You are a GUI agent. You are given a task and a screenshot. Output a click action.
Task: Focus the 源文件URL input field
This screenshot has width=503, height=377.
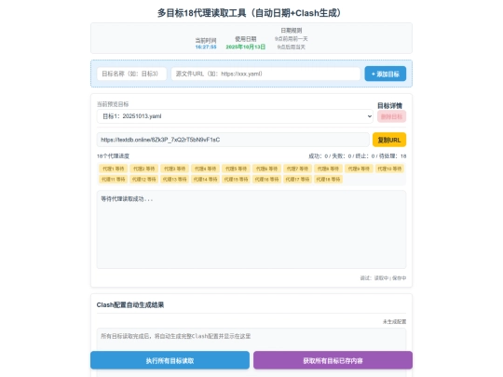[x=265, y=74]
